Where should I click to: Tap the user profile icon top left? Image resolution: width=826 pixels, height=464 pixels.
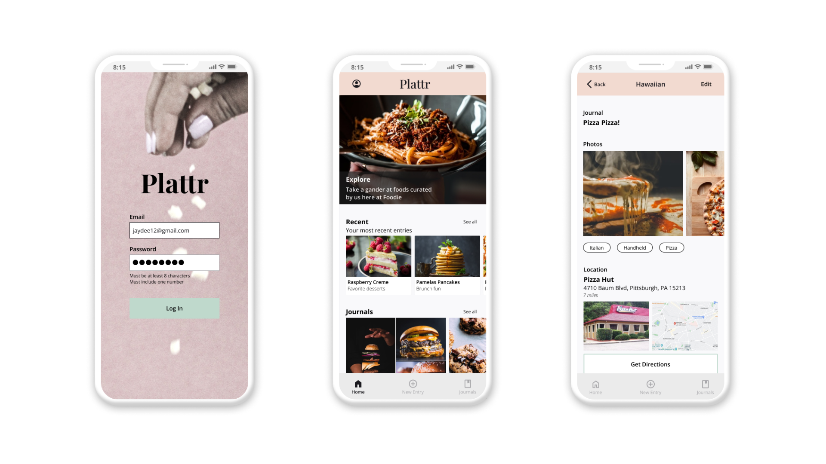coord(357,83)
